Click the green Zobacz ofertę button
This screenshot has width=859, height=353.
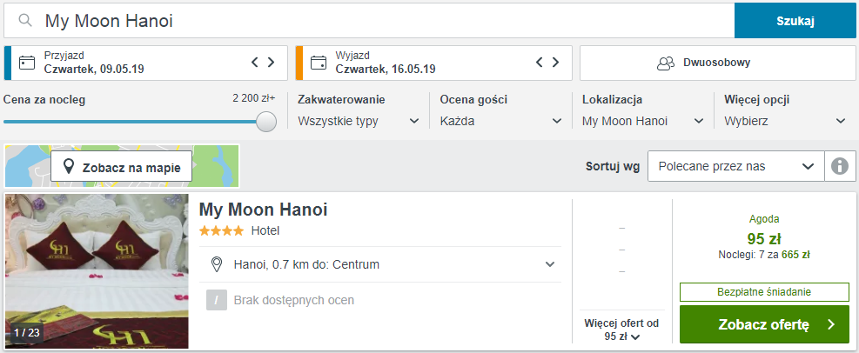(764, 324)
